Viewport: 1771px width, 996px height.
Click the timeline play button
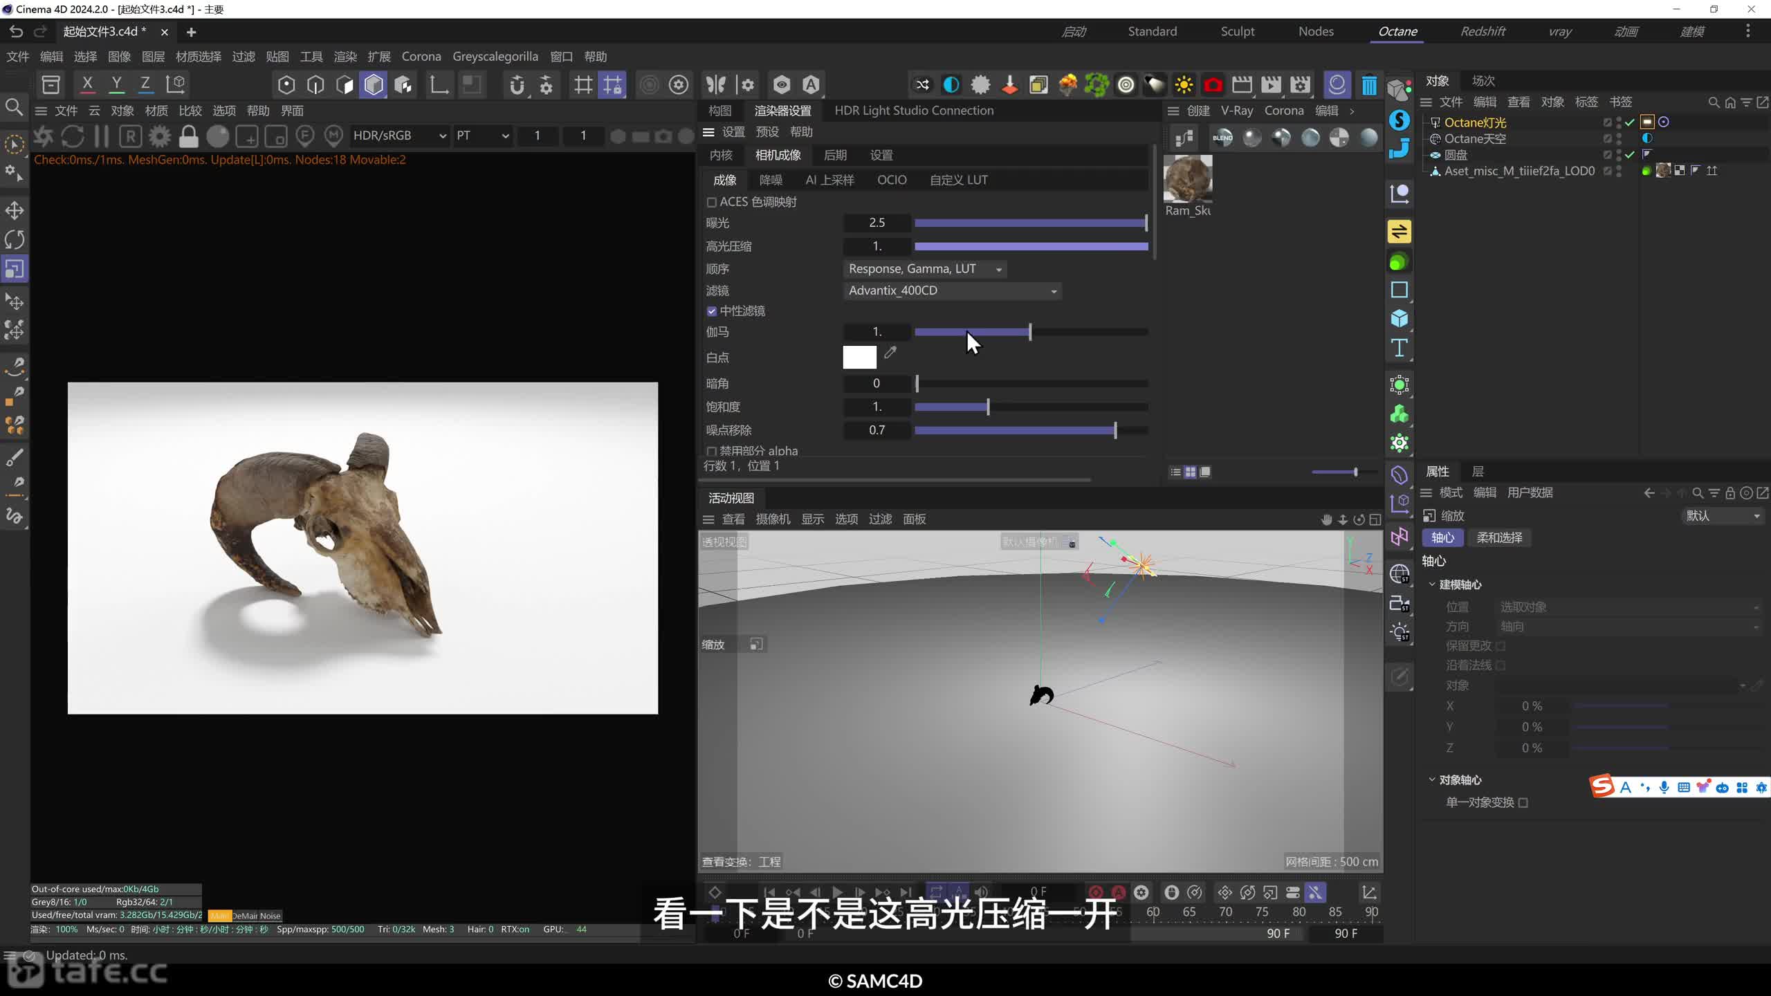tap(837, 892)
